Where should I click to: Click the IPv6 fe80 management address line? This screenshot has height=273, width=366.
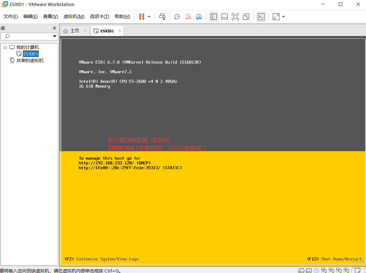tap(130, 168)
